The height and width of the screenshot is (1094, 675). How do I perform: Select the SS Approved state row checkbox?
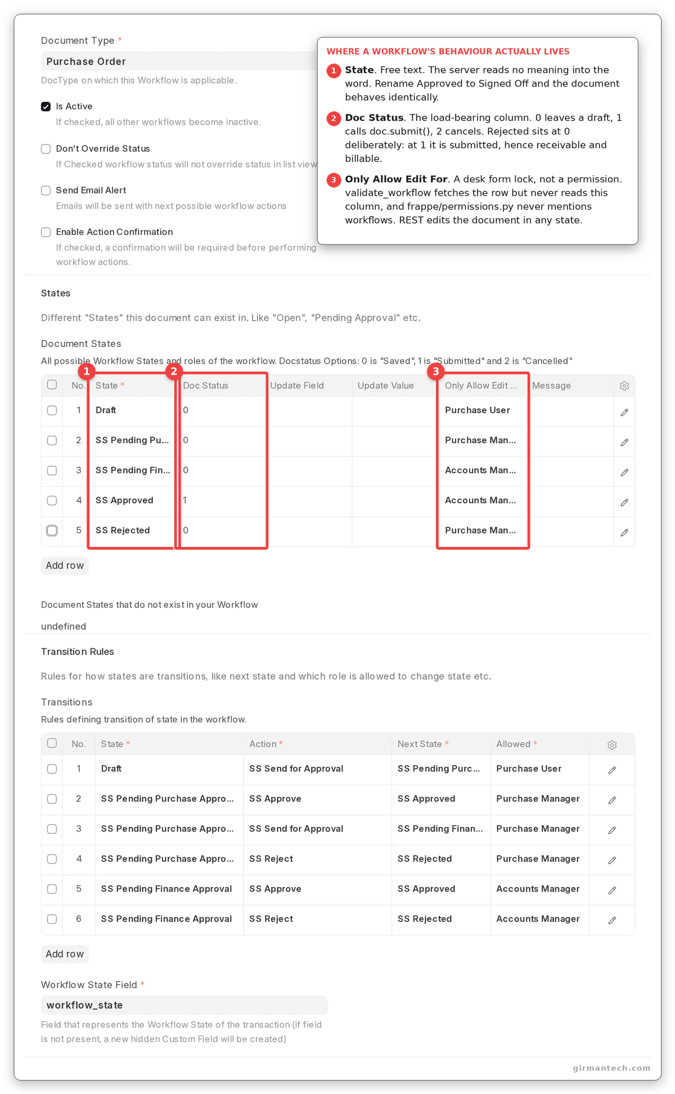click(52, 500)
